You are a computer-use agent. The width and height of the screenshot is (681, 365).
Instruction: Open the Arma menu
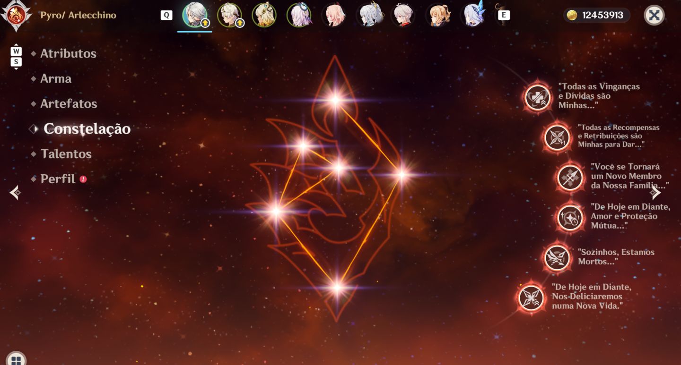(56, 78)
